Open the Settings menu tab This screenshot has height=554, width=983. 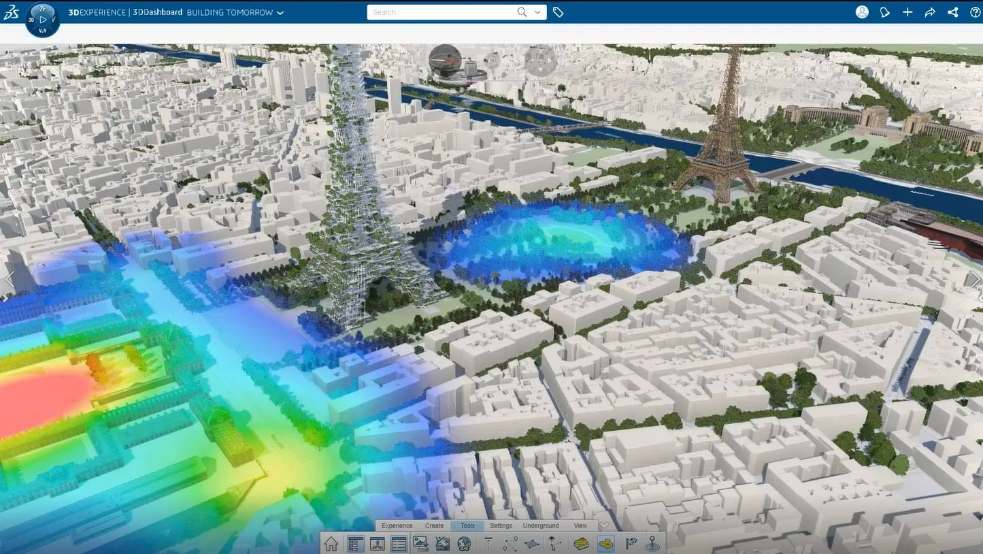(501, 525)
